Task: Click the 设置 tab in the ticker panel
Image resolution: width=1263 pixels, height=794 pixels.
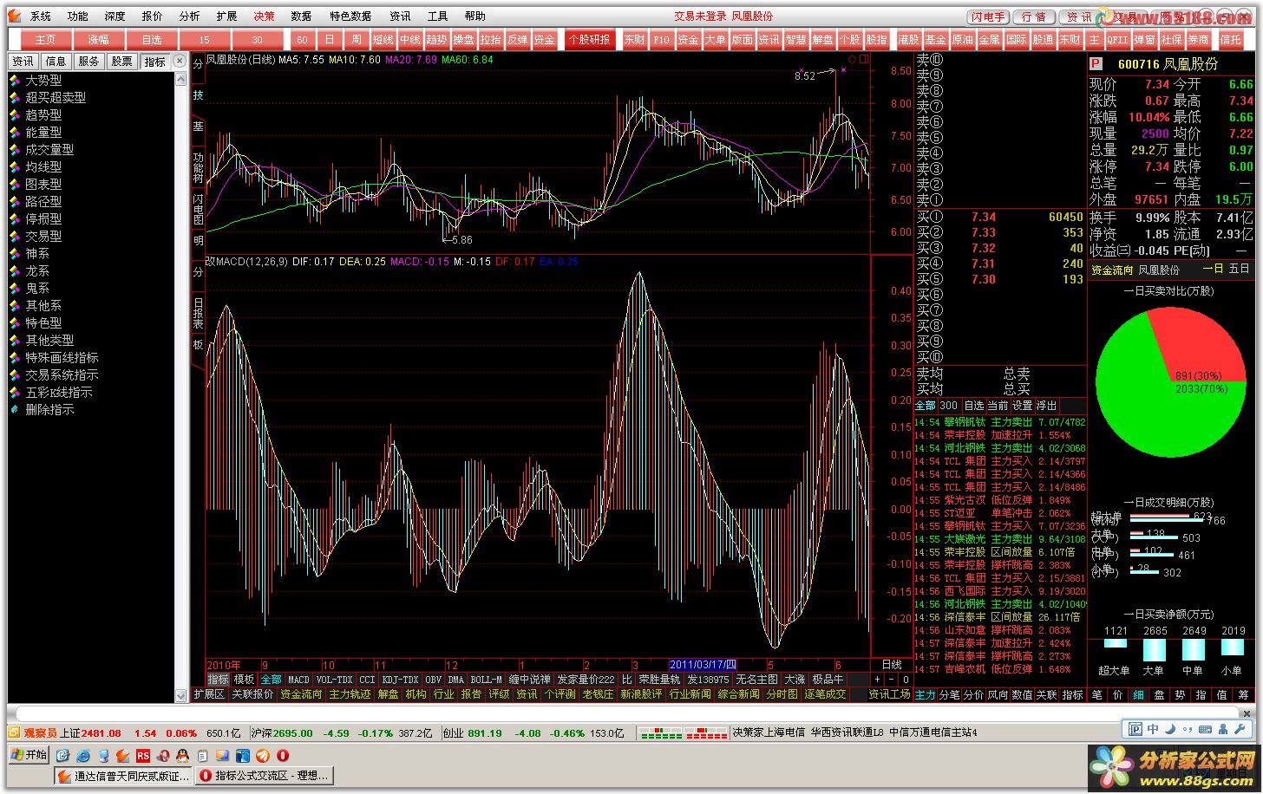Action: tap(1023, 406)
